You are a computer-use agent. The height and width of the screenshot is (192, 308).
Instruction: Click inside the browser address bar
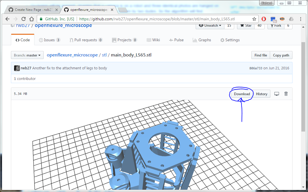coord(144,19)
